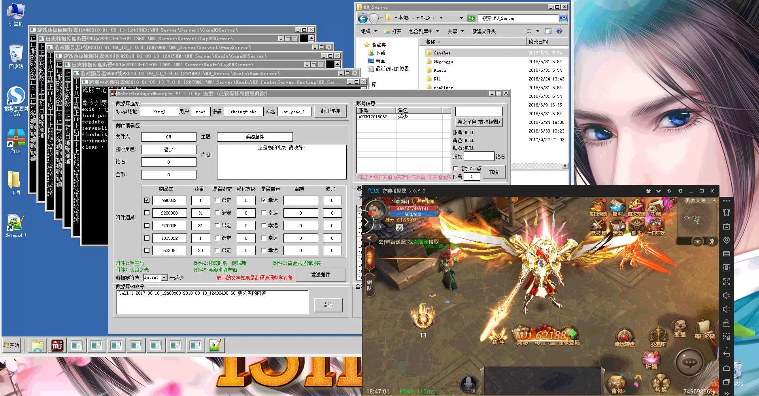This screenshot has height=396, width=759.
Task: Select the GMgongju folder in Explorer
Action: click(x=443, y=62)
